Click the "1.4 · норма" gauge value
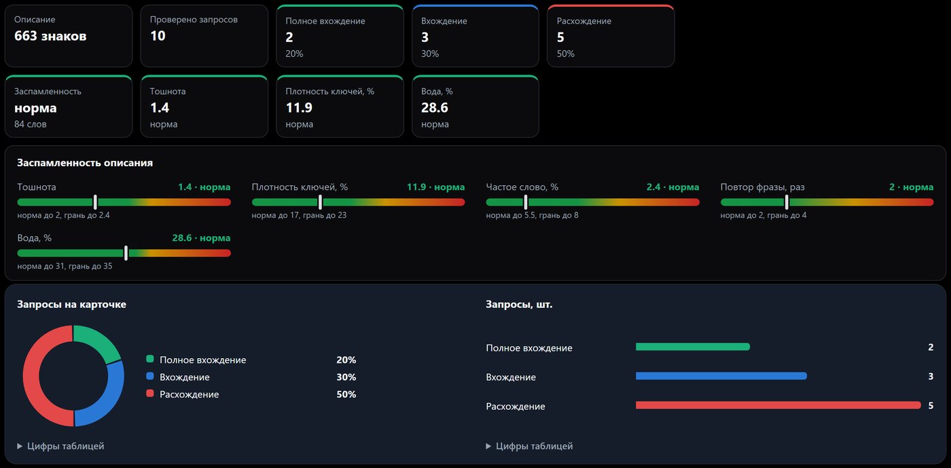Viewport: 951px width, 468px height. click(204, 187)
